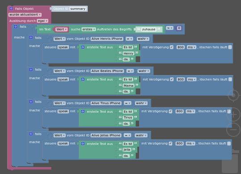
Task: Edit the 800 delay value in Henry block
Action: 181,47
